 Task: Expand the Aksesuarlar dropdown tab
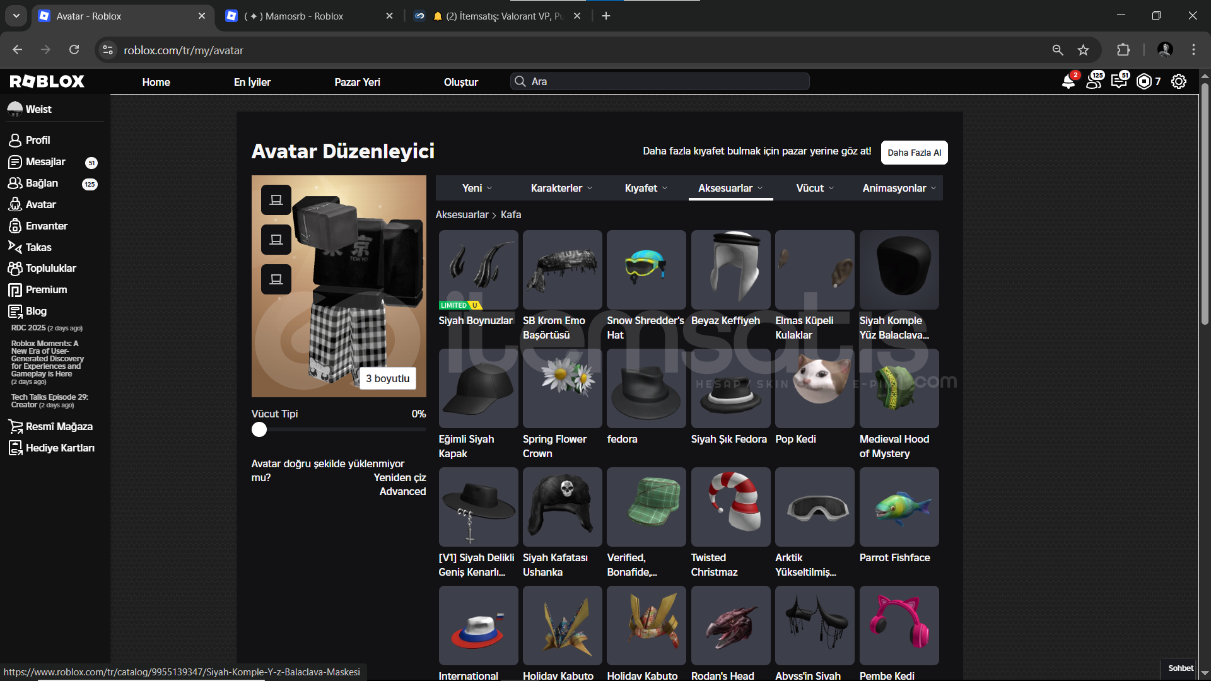(730, 188)
